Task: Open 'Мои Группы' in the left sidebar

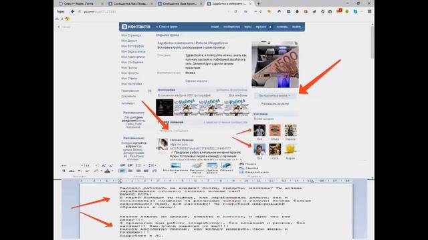Action: click(129, 67)
